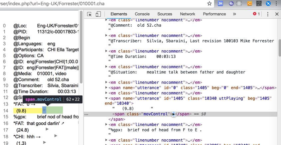This screenshot has height=145, width=281.
Task: Open the purple Ws extension icon
Action: click(x=231, y=4)
